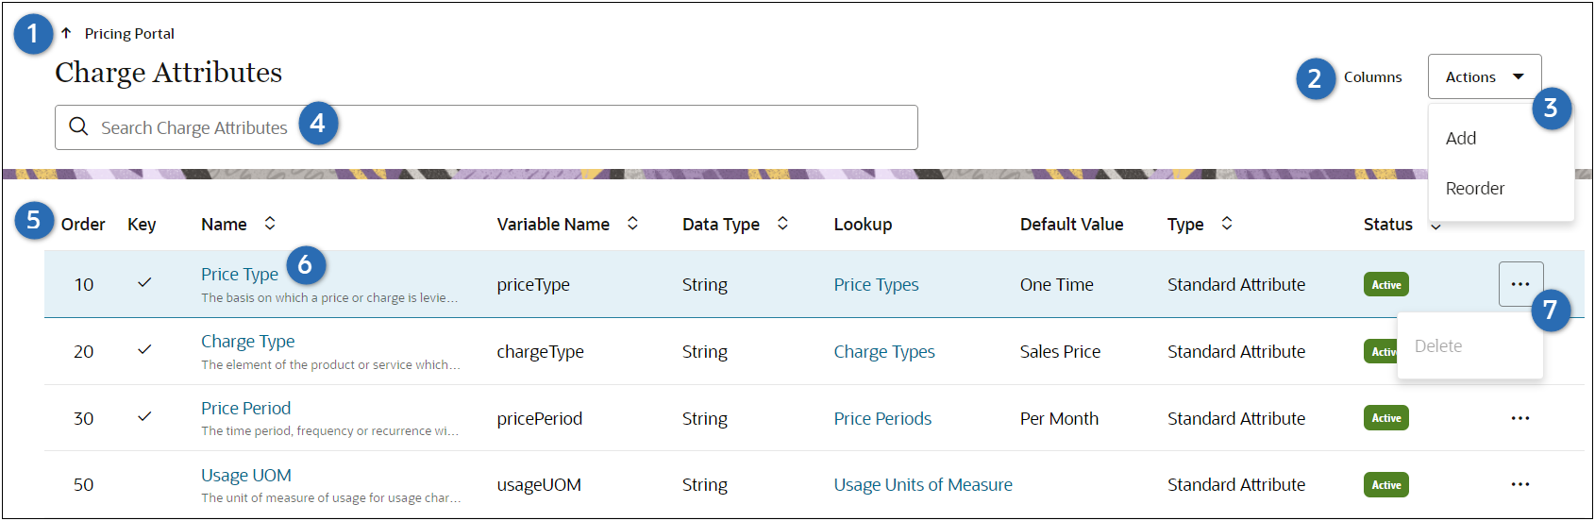
Task: Click the up arrow beside Pricing Portal
Action: click(66, 33)
